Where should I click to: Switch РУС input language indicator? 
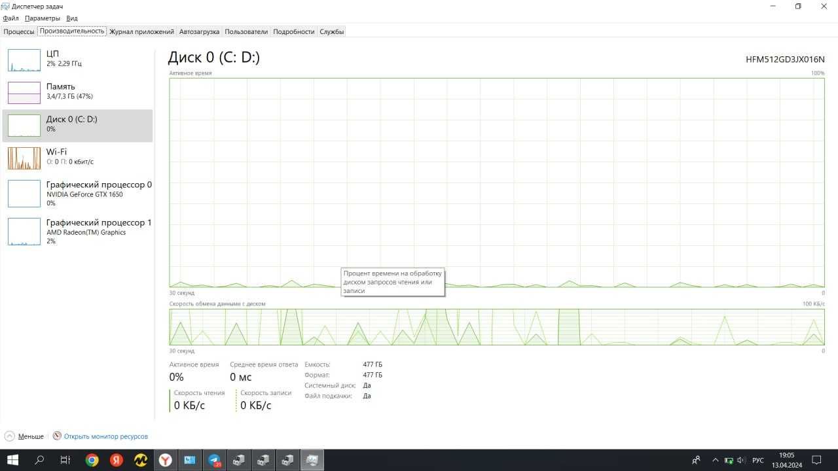pos(758,460)
